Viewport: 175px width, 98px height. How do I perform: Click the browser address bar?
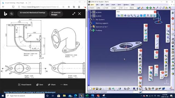(40, 7)
